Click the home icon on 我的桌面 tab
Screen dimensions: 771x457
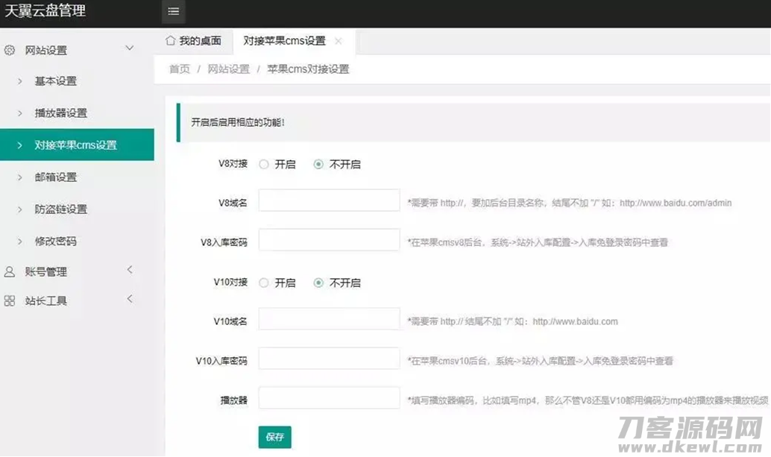point(171,41)
